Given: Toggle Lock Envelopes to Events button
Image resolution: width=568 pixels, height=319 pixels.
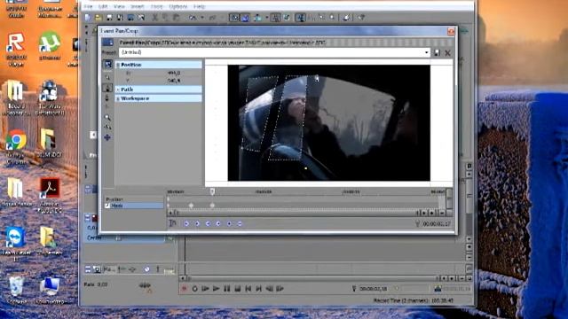Looking at the screenshot, I should [275, 18].
